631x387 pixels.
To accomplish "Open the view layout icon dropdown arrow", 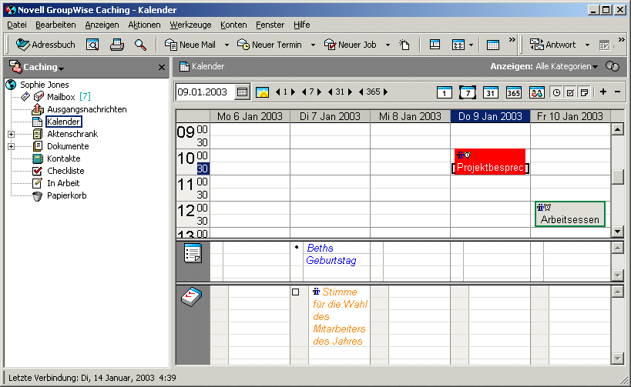I will coord(471,45).
